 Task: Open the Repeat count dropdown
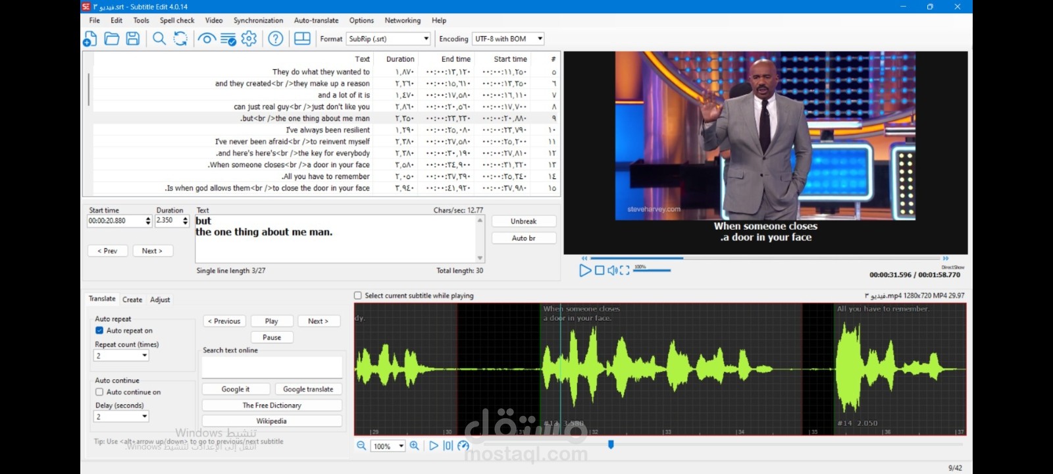click(x=145, y=355)
